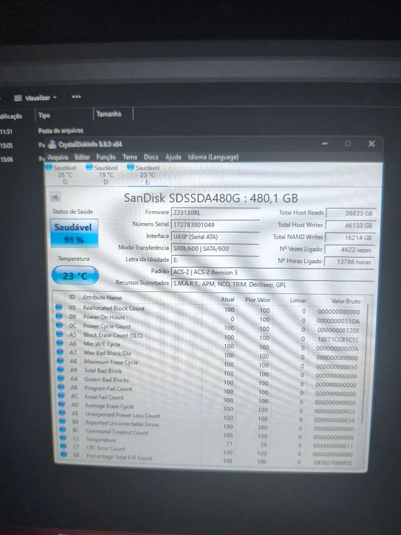Click status icon of Maximum Erase Cycle
The image size is (401, 535).
pos(61,361)
